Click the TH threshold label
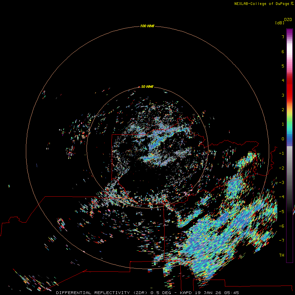Image resolution: width=295 pixels, height=295 pixels. click(282, 255)
